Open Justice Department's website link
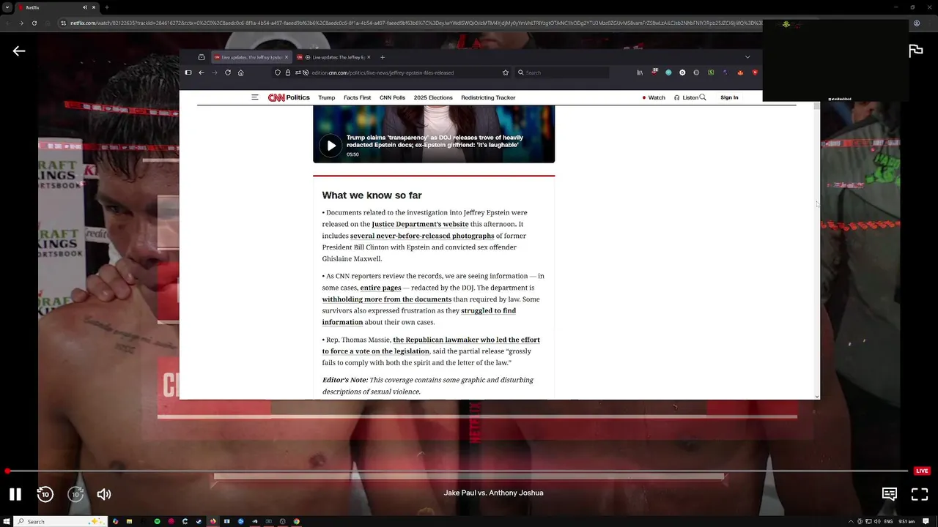The width and height of the screenshot is (938, 527). (420, 224)
